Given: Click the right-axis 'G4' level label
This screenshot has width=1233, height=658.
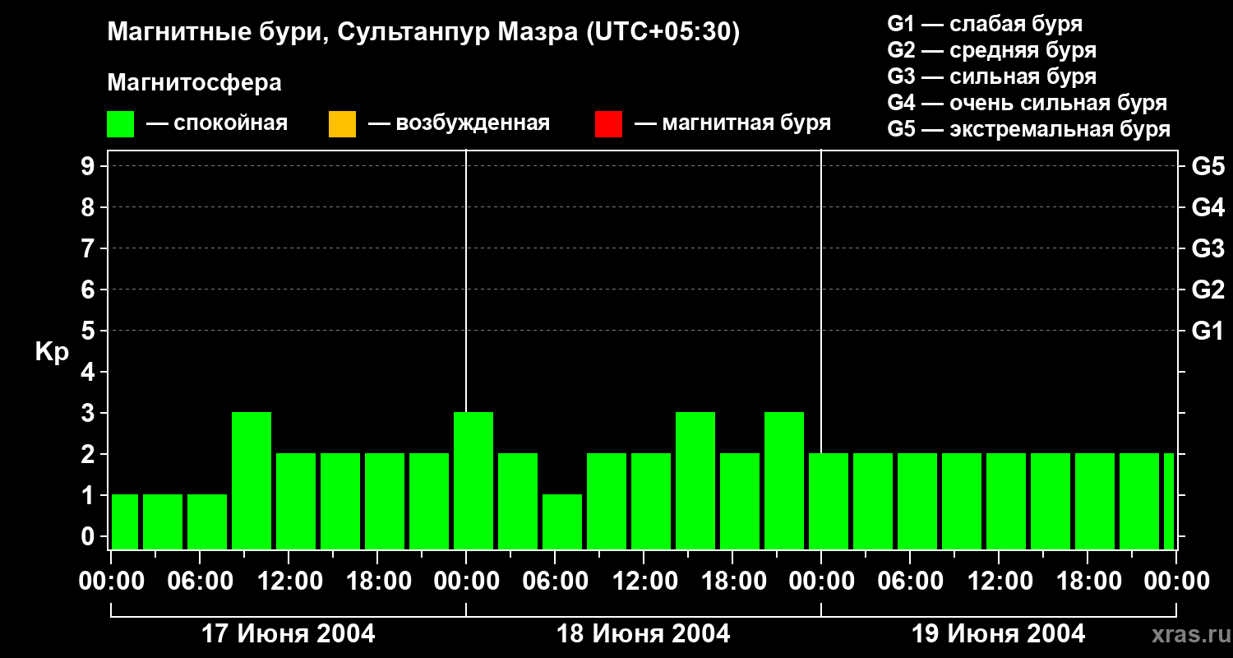Looking at the screenshot, I should click(x=1208, y=208).
